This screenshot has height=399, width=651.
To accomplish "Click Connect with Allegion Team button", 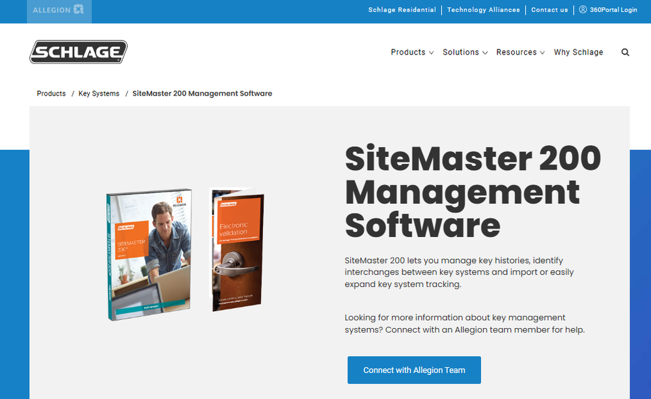I will (414, 370).
